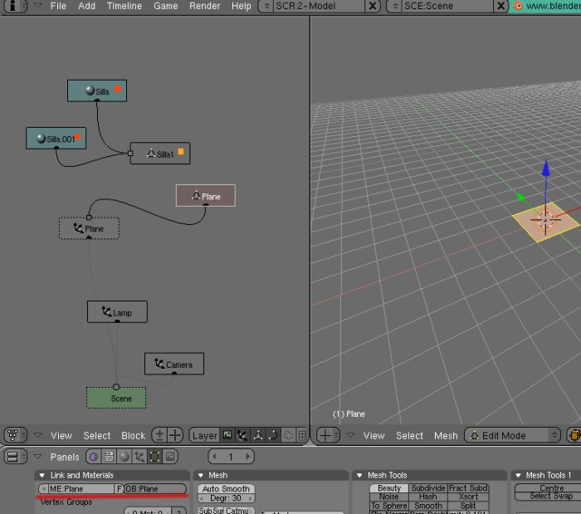Viewport: 581px width, 514px height.
Task: Select the Plane object node
Action: (90, 228)
